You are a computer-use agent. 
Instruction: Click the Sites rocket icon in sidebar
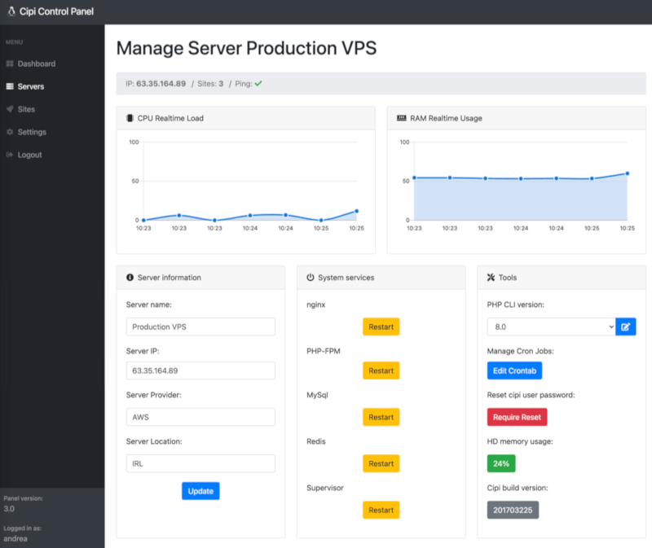tap(10, 109)
